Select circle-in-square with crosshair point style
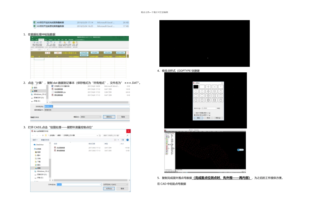The image size is (309, 218). click(208, 100)
